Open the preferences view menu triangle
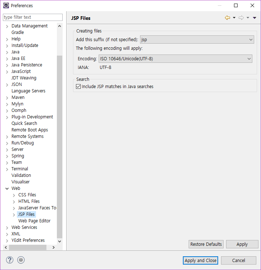Viewport: 261px width, 270px height. click(x=255, y=18)
